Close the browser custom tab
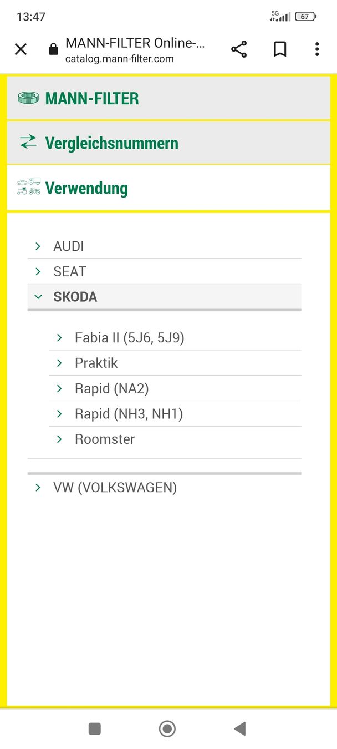The image size is (337, 749). pos(21,49)
